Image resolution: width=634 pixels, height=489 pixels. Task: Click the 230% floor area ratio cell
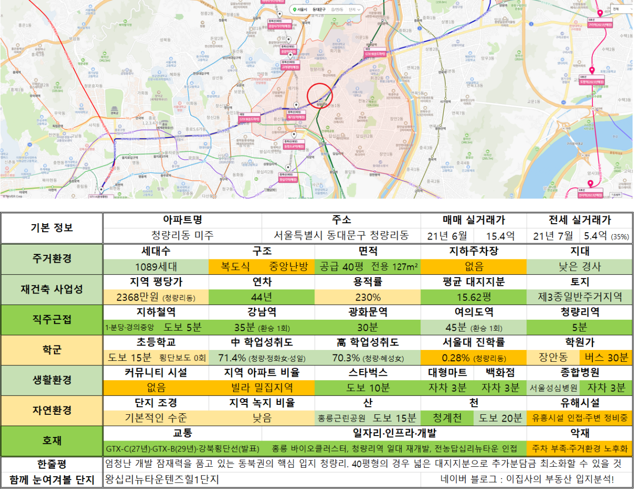coord(368,297)
